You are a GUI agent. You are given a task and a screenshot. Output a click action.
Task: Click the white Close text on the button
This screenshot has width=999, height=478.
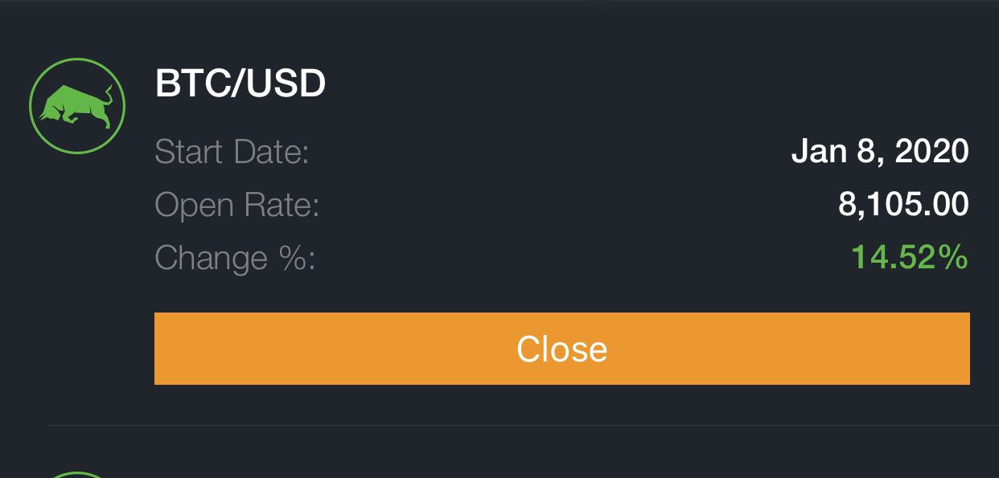point(561,349)
